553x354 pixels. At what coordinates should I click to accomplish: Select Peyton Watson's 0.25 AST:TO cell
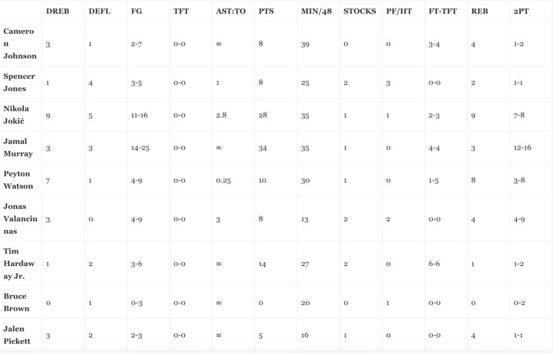[x=223, y=181]
